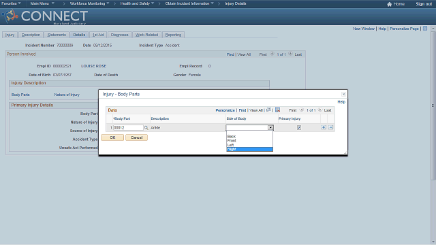This screenshot has width=436, height=245.
Task: Switch to the Description tab
Action: [x=31, y=35]
